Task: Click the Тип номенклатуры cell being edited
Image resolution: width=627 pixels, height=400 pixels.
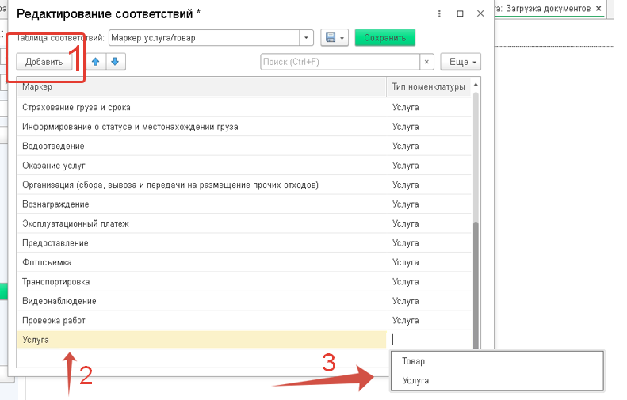Action: (429, 340)
